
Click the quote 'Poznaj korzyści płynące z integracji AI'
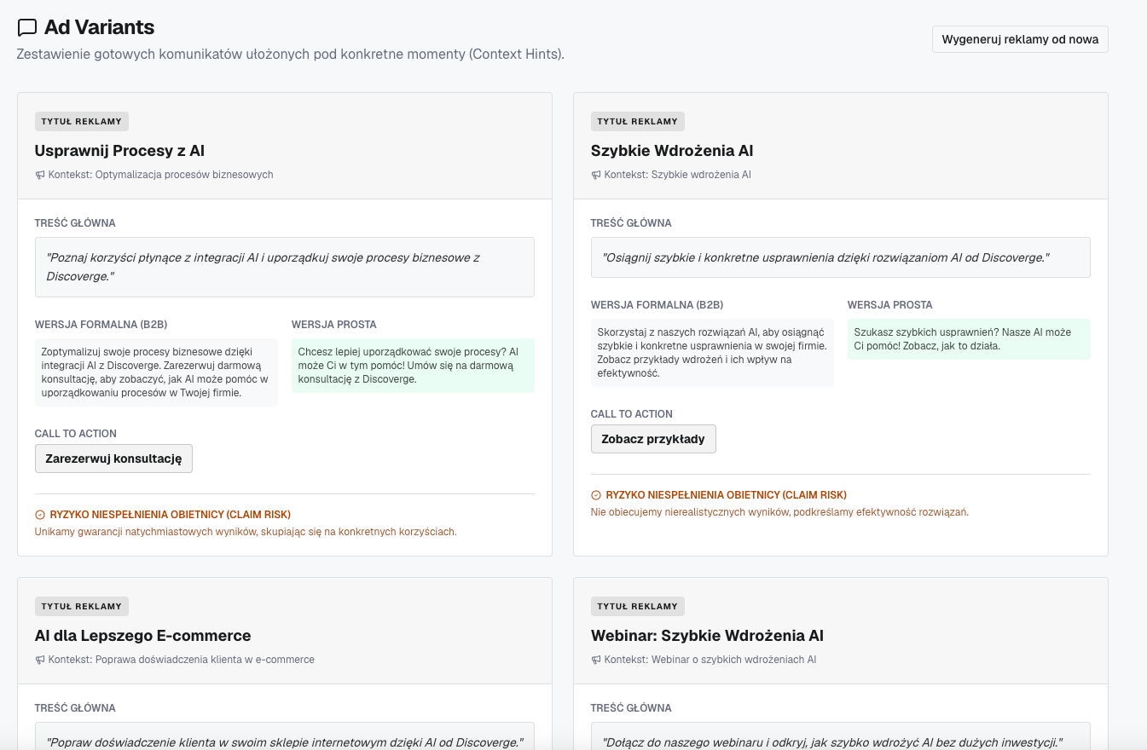(x=285, y=267)
